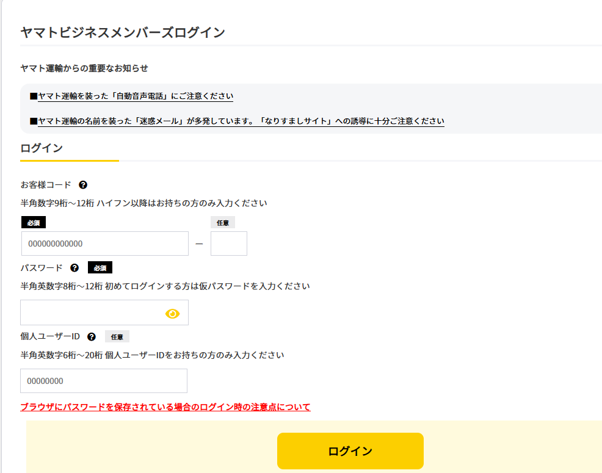602x473 pixels.
Task: Click the 任意 badge above the small suffix box
Action: pyautogui.click(x=222, y=223)
